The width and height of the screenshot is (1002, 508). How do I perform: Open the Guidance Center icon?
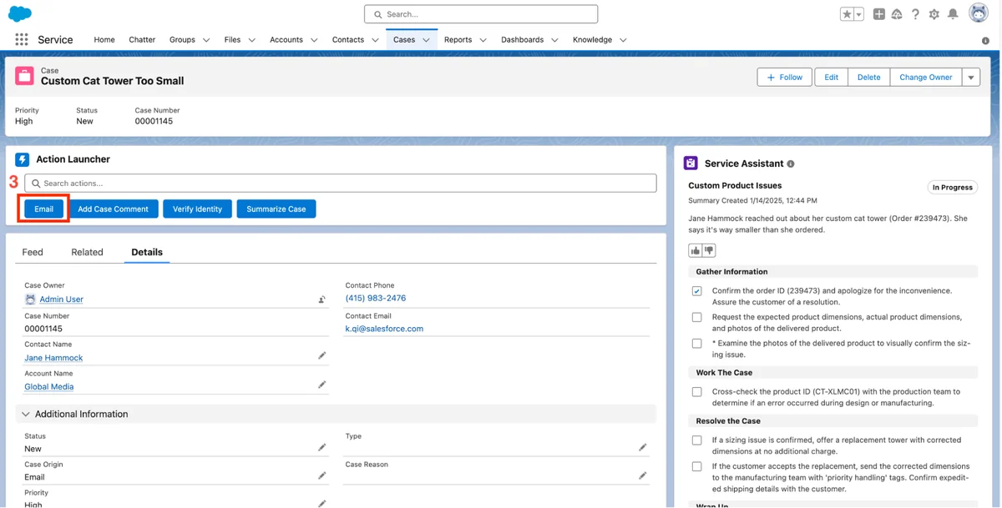(897, 14)
